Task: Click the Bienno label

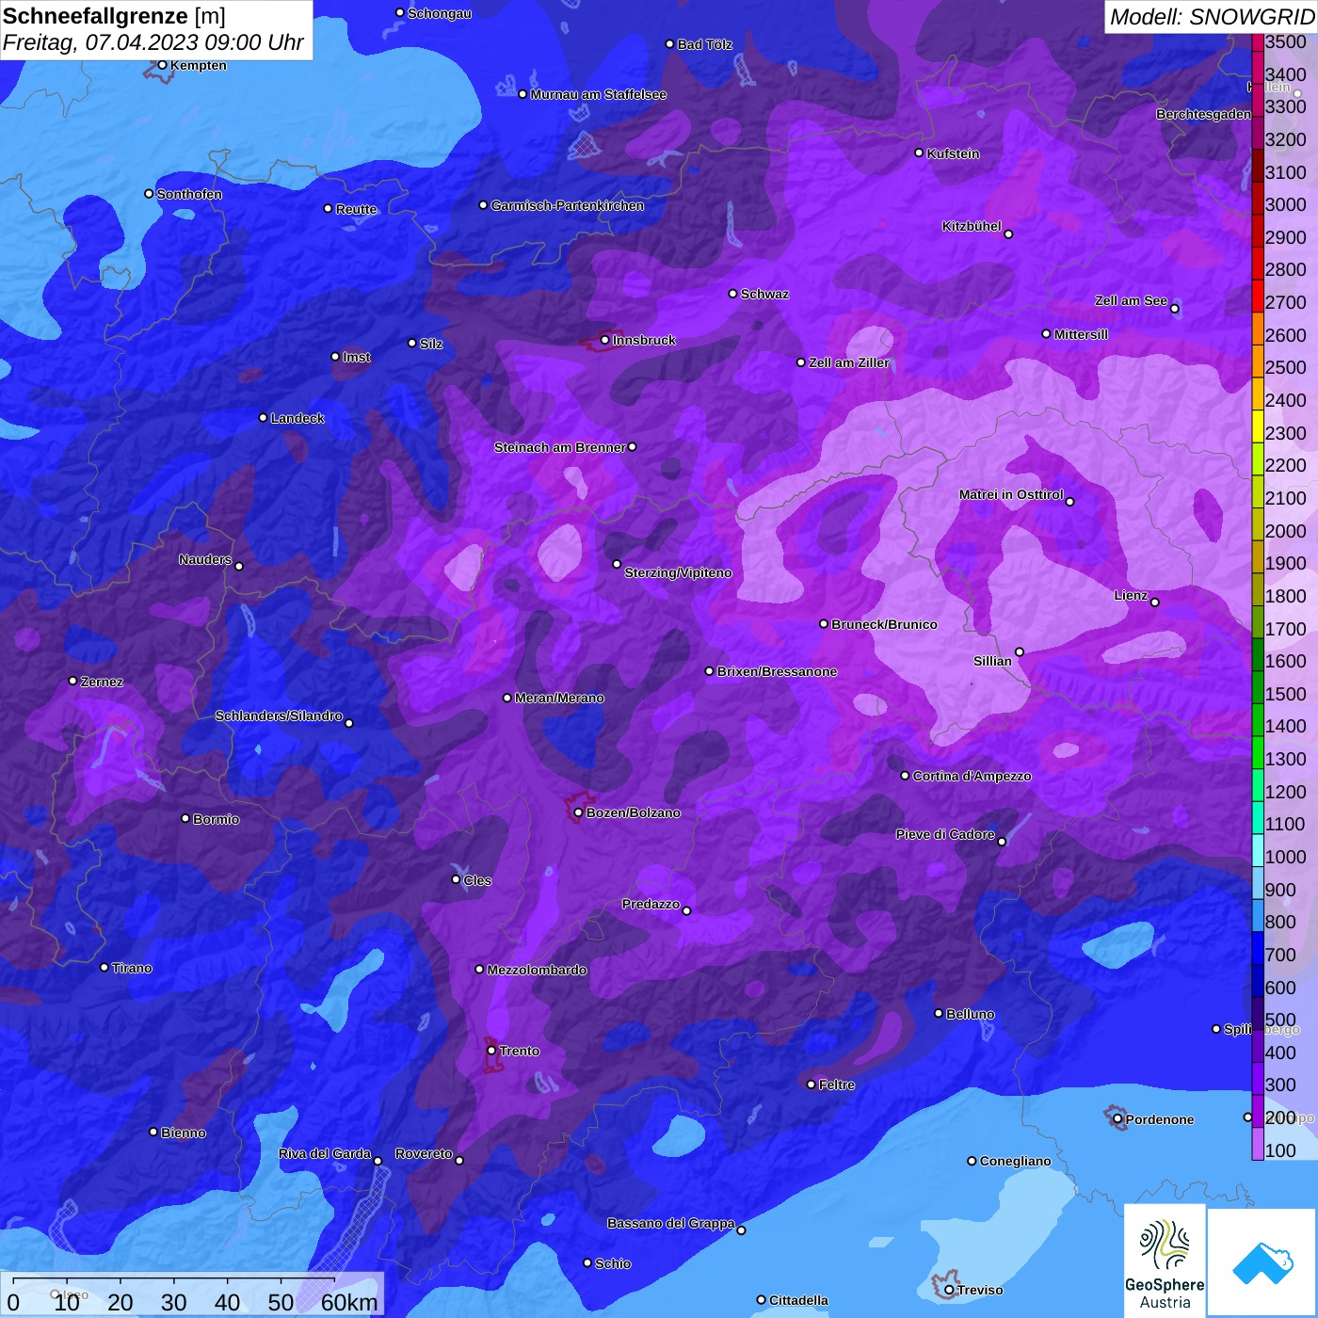Action: click(x=184, y=1133)
